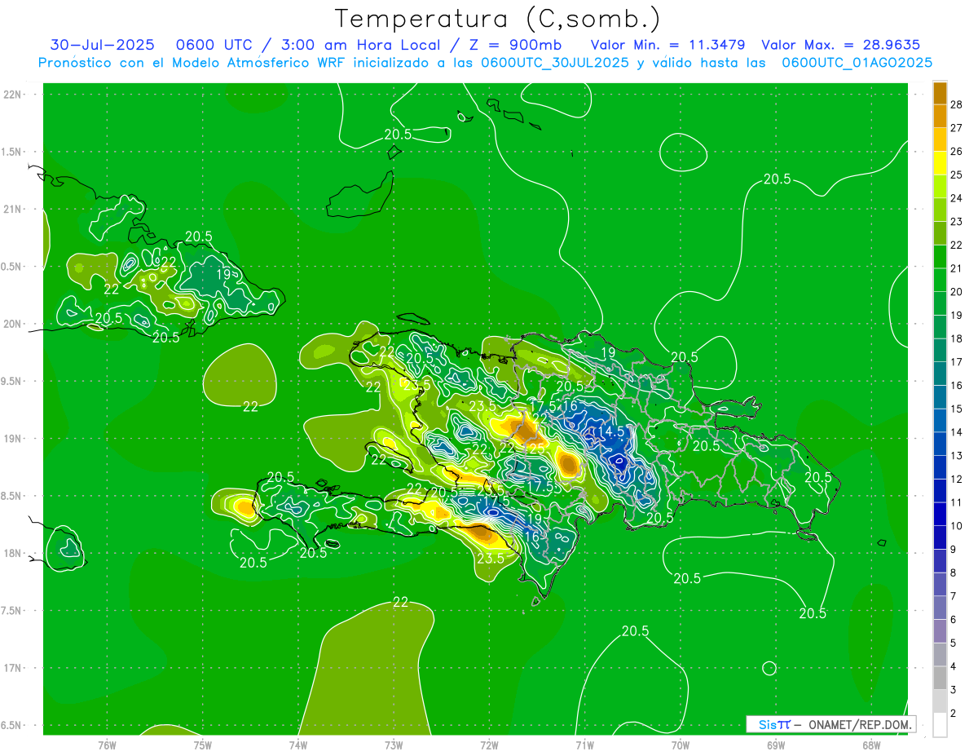Click legend value 25 on the color scale

[957, 175]
